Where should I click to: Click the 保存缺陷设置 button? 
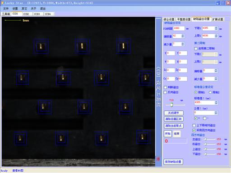173,162
